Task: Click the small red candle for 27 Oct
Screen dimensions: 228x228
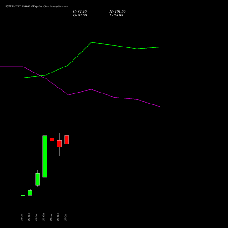Action: coord(52,140)
